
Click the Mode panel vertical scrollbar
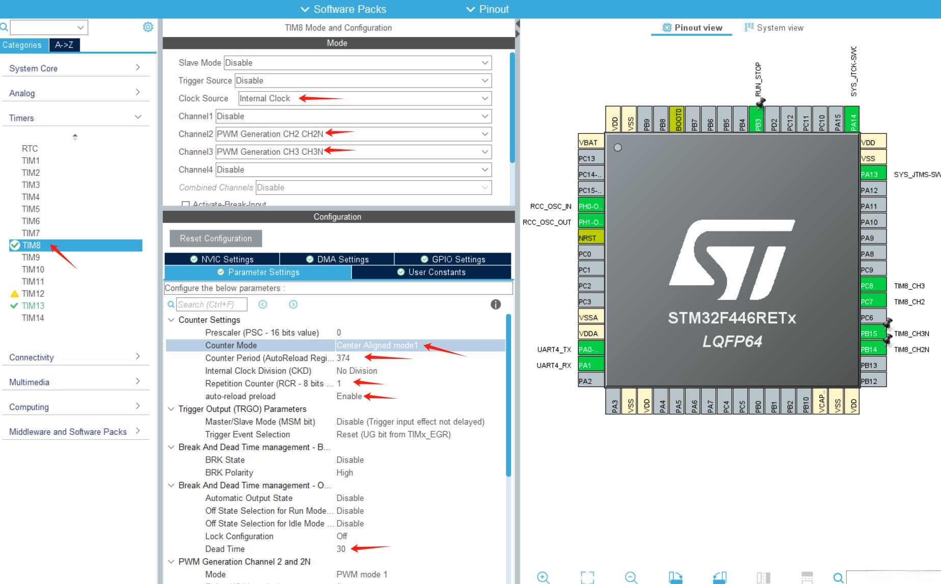(x=512, y=107)
